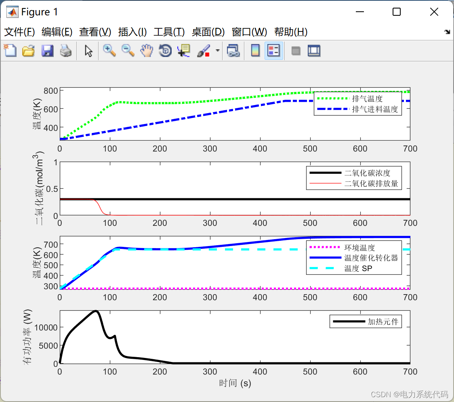The height and width of the screenshot is (402, 454).
Task: Click legend entry 排气温度
Action: (x=367, y=99)
